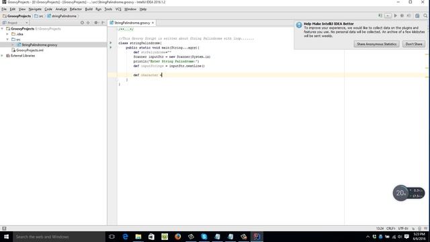Open the Refactor menu
This screenshot has width=430, height=242.
76,9
